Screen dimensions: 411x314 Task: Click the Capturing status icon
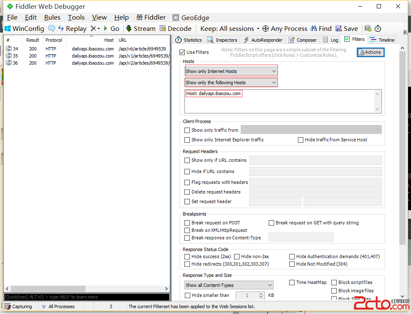point(8,306)
